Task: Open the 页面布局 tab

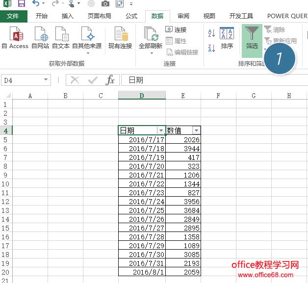Action: tap(100, 16)
